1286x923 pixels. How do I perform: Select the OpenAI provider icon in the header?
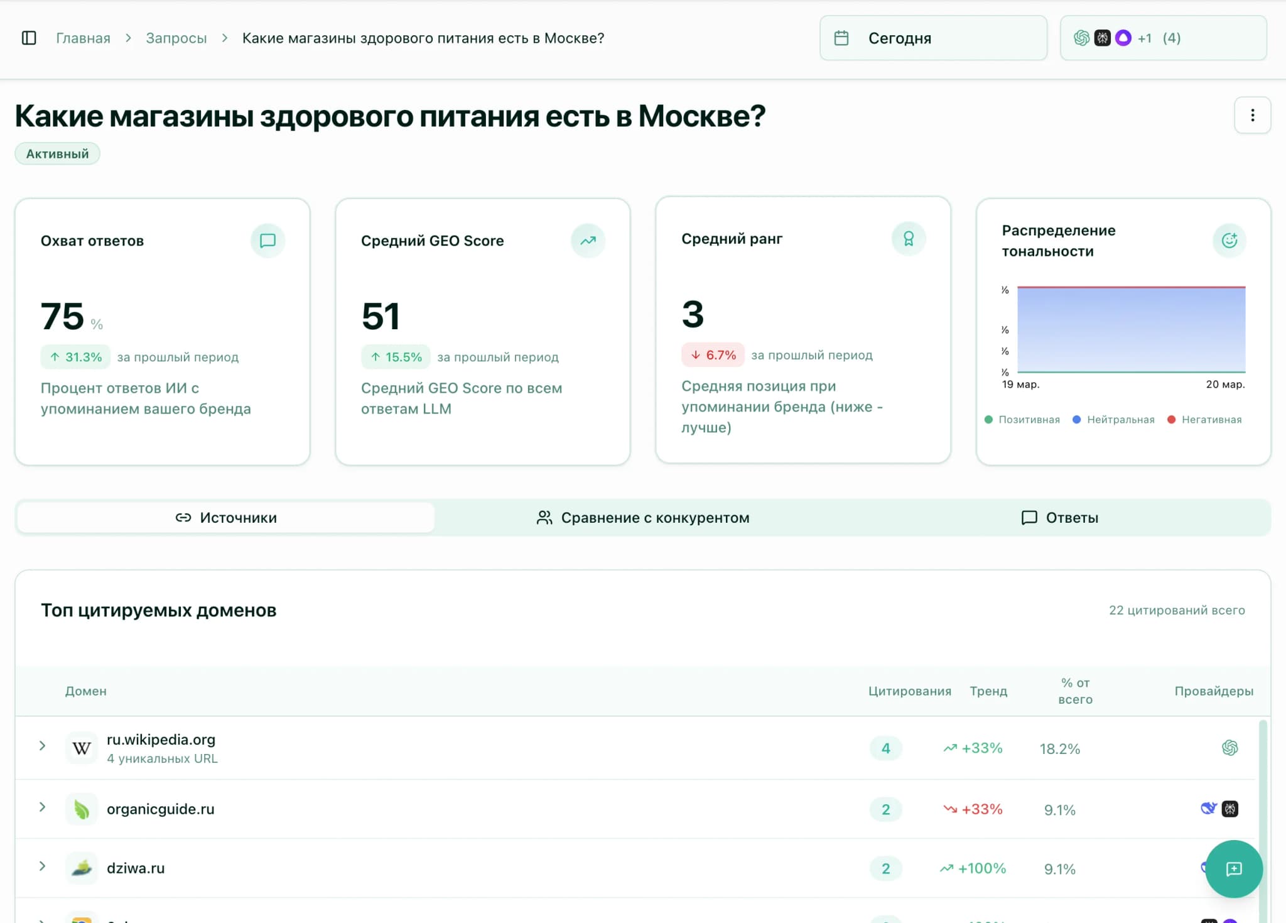[1082, 38]
